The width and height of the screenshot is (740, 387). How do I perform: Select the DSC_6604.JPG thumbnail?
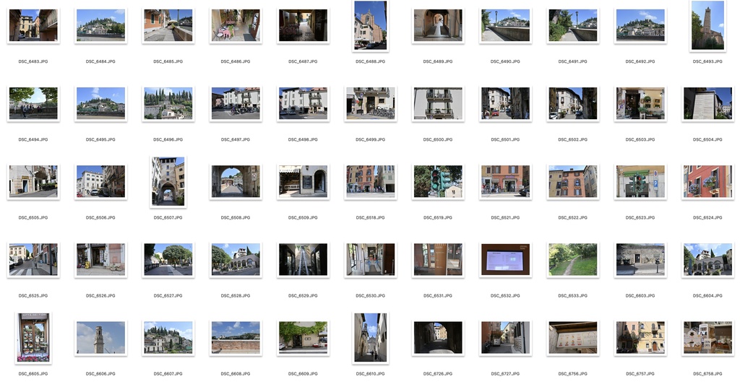(707, 260)
